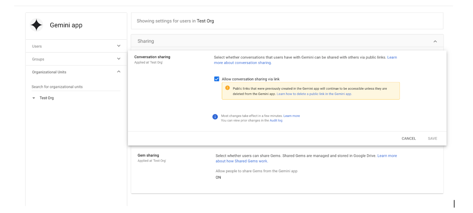This screenshot has width=473, height=213.
Task: Expand the Groups section in sidebar
Action: coord(119,59)
